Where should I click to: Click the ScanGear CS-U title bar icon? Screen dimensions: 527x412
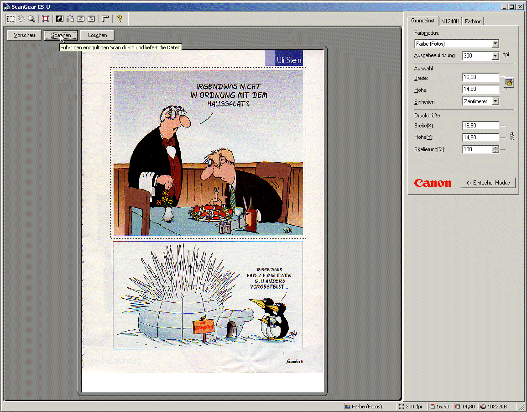pos(7,7)
